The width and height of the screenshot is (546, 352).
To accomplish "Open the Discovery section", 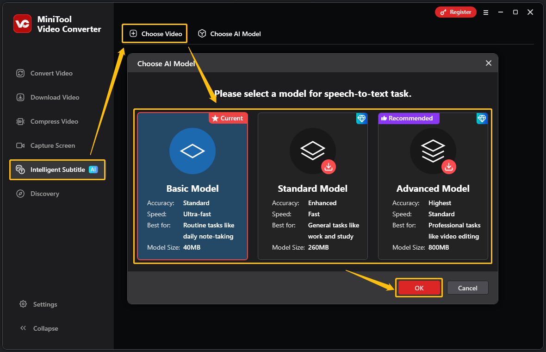I will (43, 194).
